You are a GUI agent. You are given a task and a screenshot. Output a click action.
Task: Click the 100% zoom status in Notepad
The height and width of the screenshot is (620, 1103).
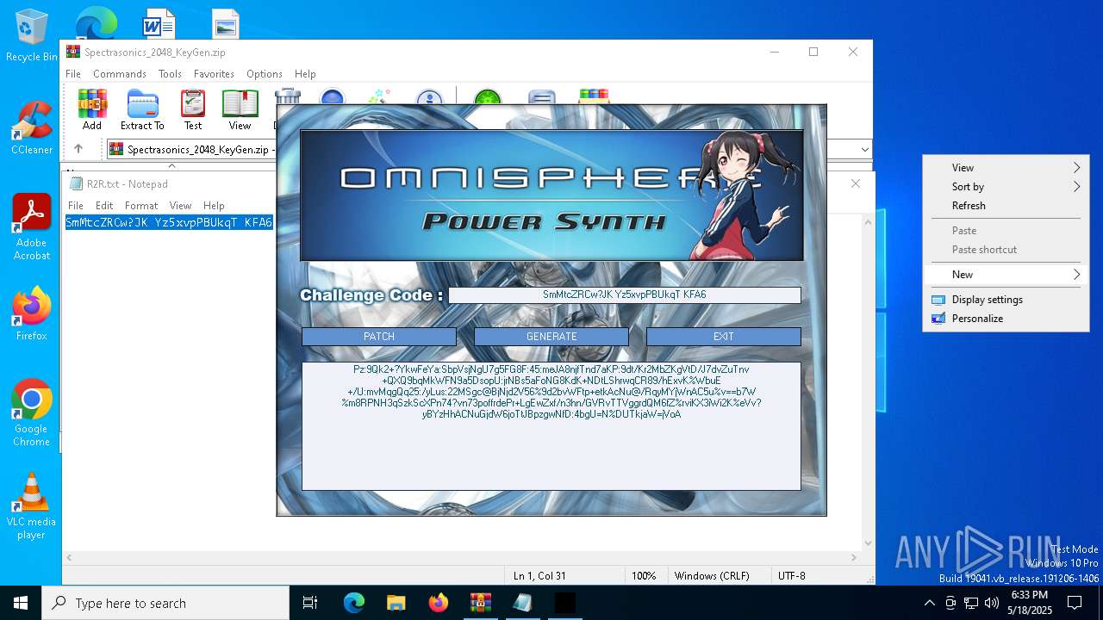coord(644,575)
